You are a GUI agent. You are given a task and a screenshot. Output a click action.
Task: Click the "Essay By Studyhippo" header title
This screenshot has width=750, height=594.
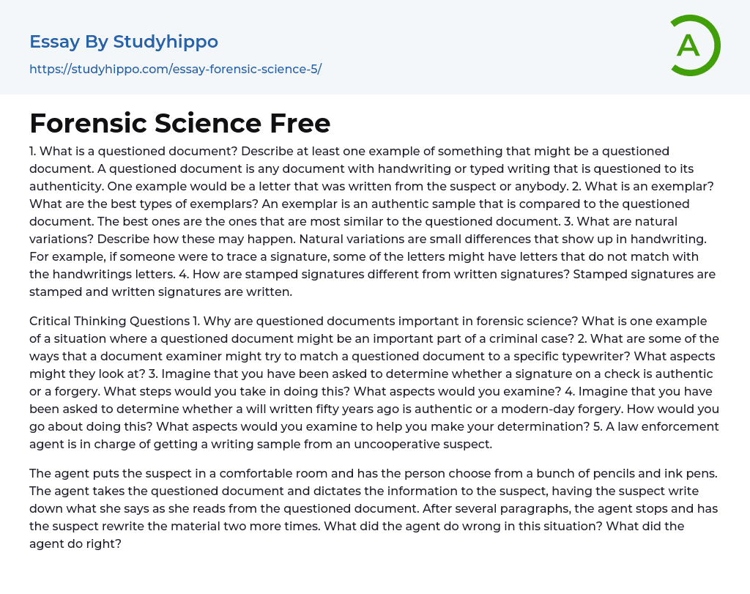click(124, 42)
